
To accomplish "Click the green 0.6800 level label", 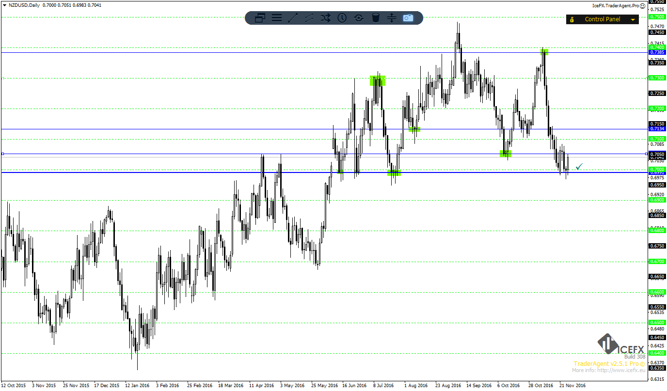I will (657, 231).
